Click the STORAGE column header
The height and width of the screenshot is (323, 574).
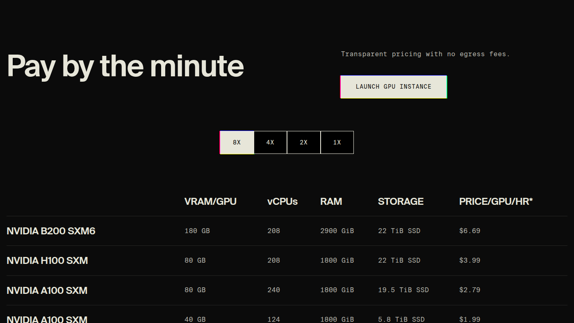pyautogui.click(x=401, y=202)
